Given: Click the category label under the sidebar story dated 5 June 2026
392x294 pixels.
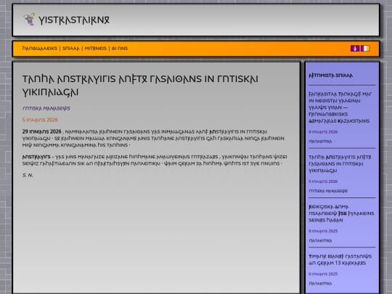Looking at the screenshot, I should coord(328,191).
